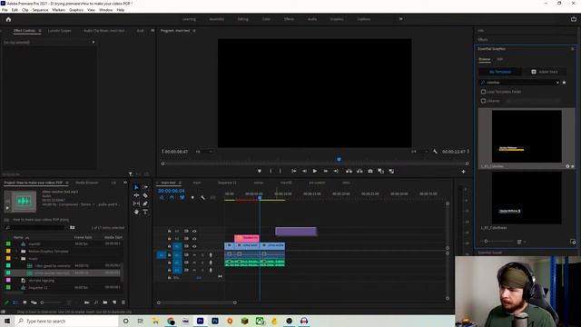This screenshot has height=327, width=581.
Task: Open timeline display settings wrench
Action: (202, 198)
